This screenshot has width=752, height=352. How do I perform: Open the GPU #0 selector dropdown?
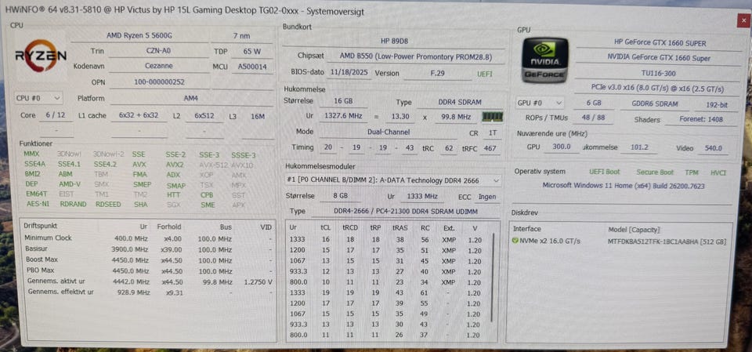(540, 103)
